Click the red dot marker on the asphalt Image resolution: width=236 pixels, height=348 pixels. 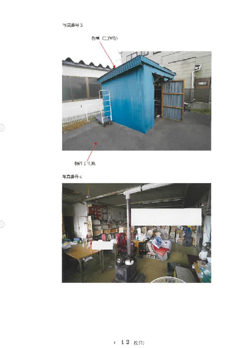(x=96, y=143)
